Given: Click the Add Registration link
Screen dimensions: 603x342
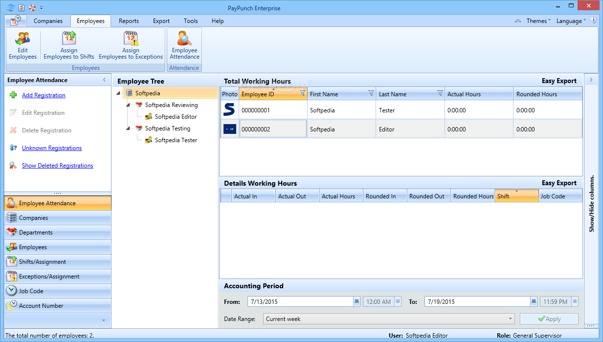Looking at the screenshot, I should click(44, 95).
